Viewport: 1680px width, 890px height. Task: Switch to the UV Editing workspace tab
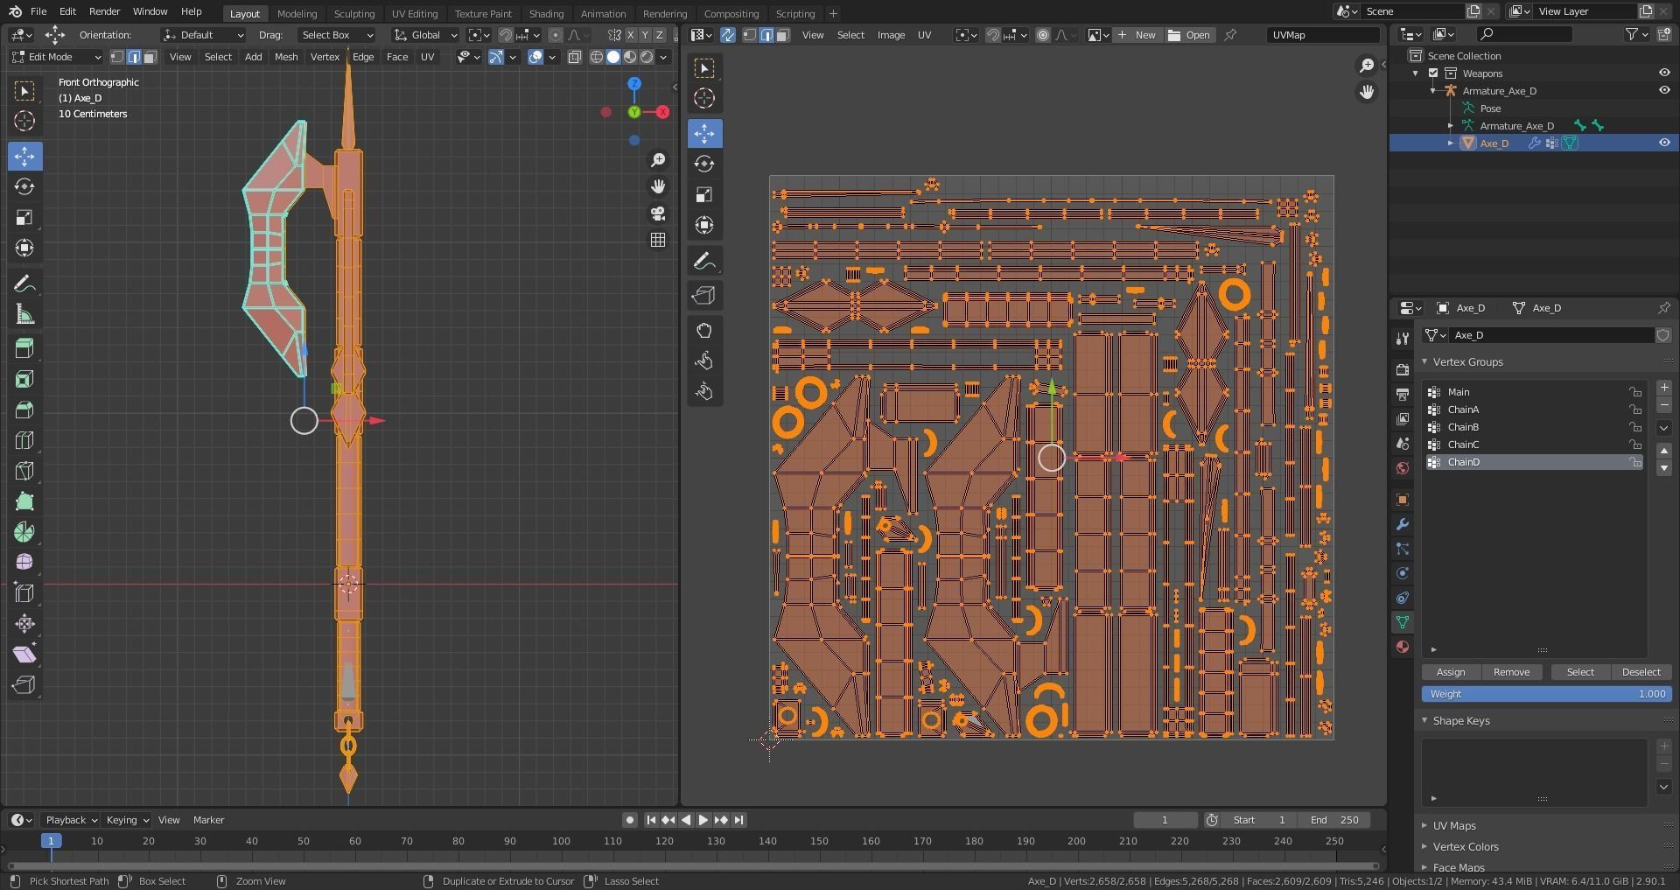(415, 14)
